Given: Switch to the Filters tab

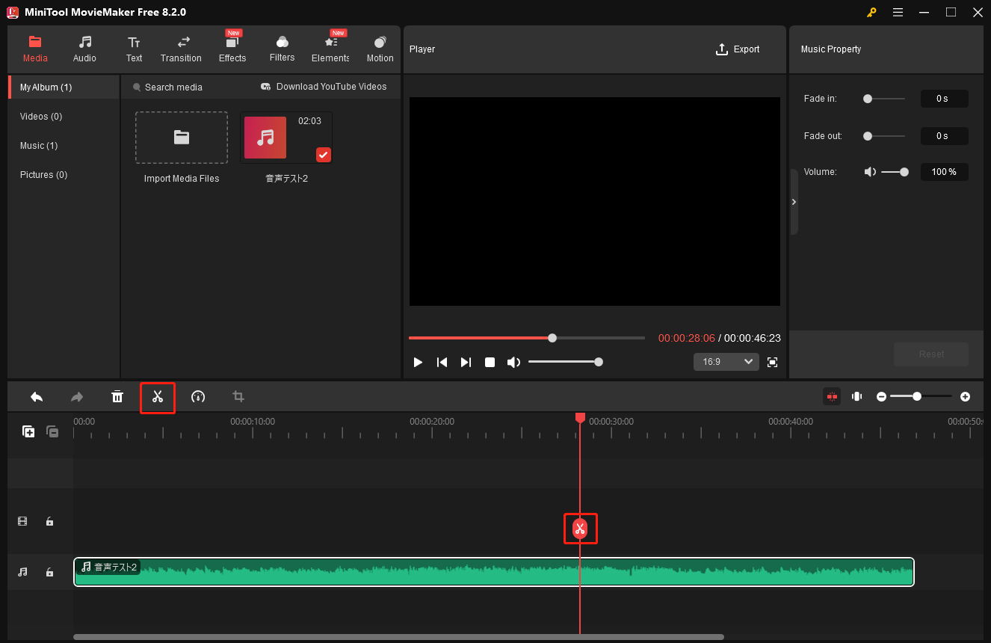Looking at the screenshot, I should (x=282, y=49).
